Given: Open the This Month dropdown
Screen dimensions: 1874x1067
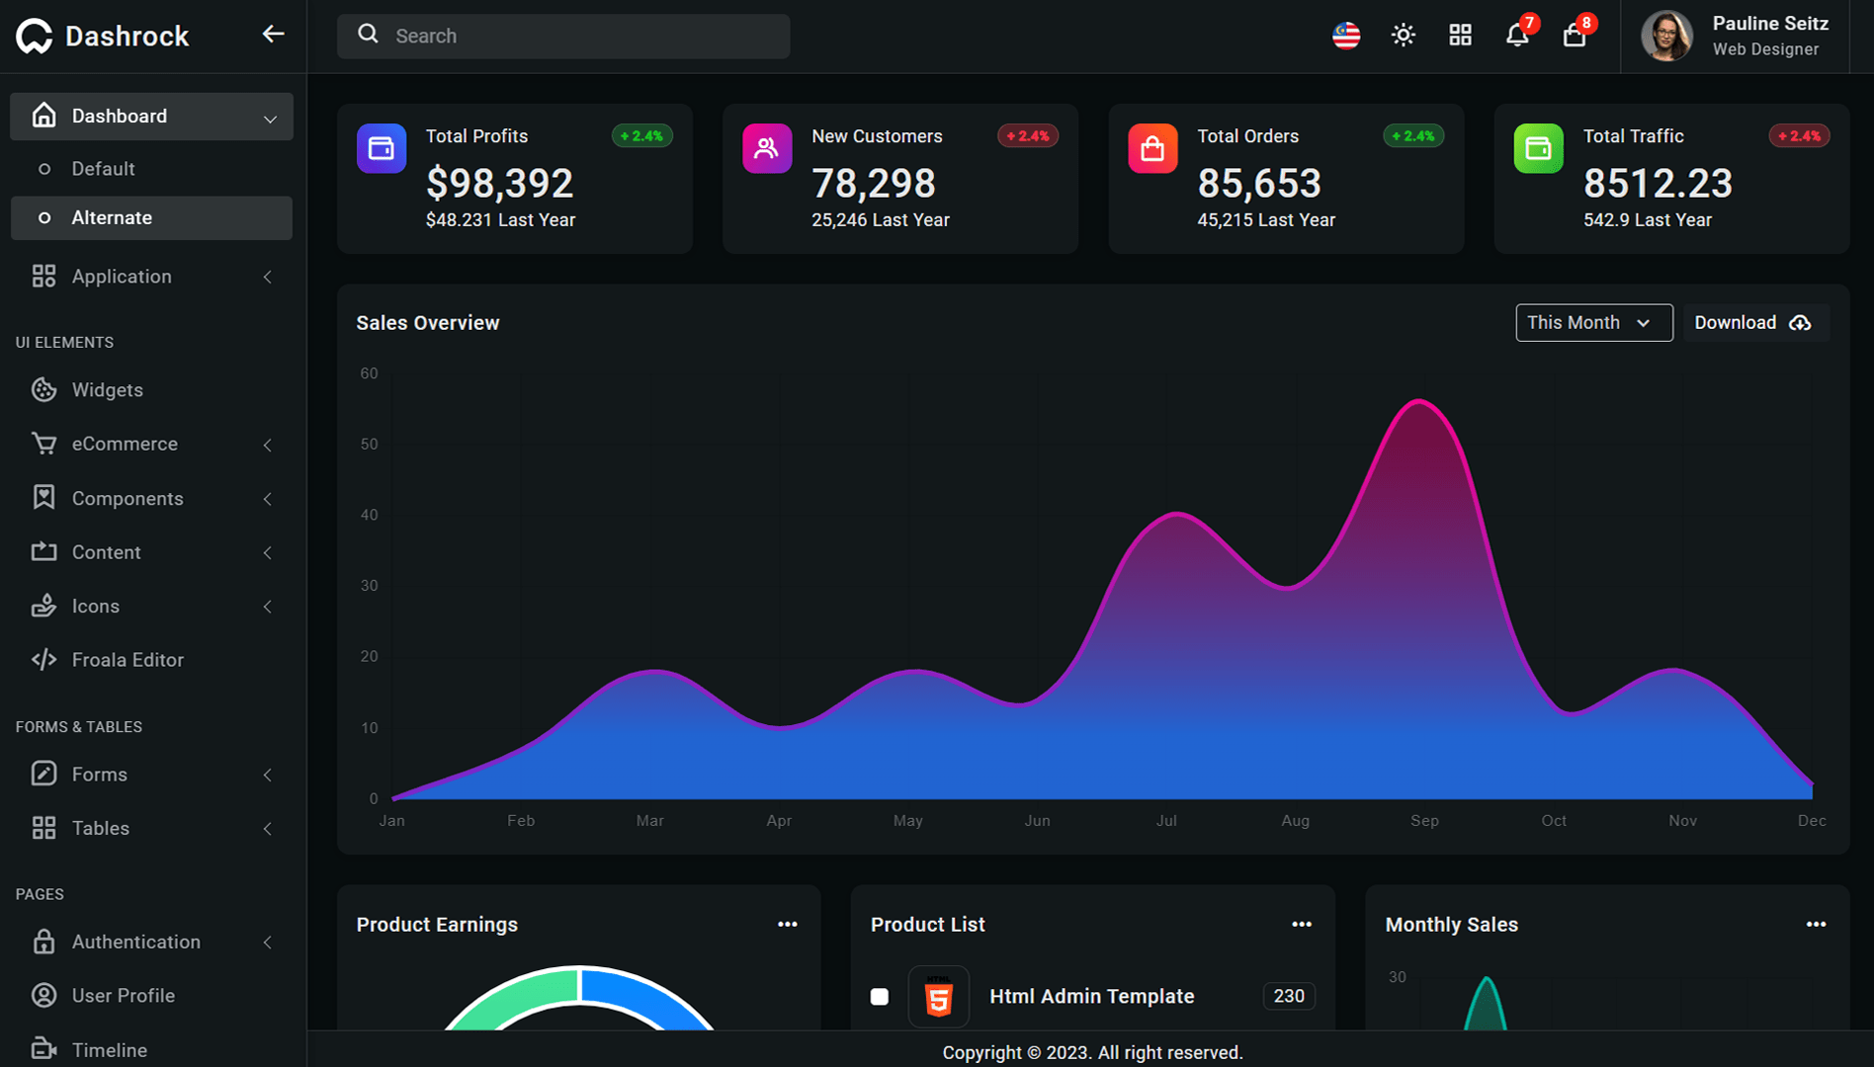Looking at the screenshot, I should [x=1593, y=323].
